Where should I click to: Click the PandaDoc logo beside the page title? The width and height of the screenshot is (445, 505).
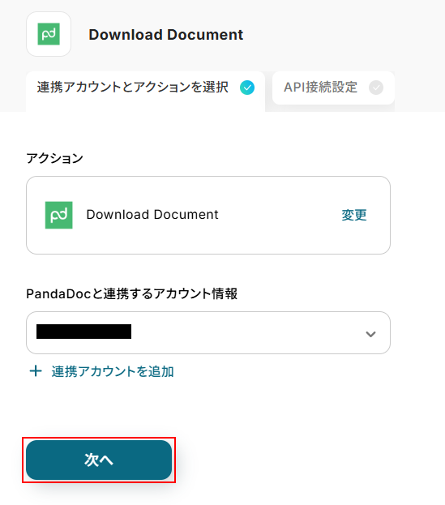[x=49, y=34]
